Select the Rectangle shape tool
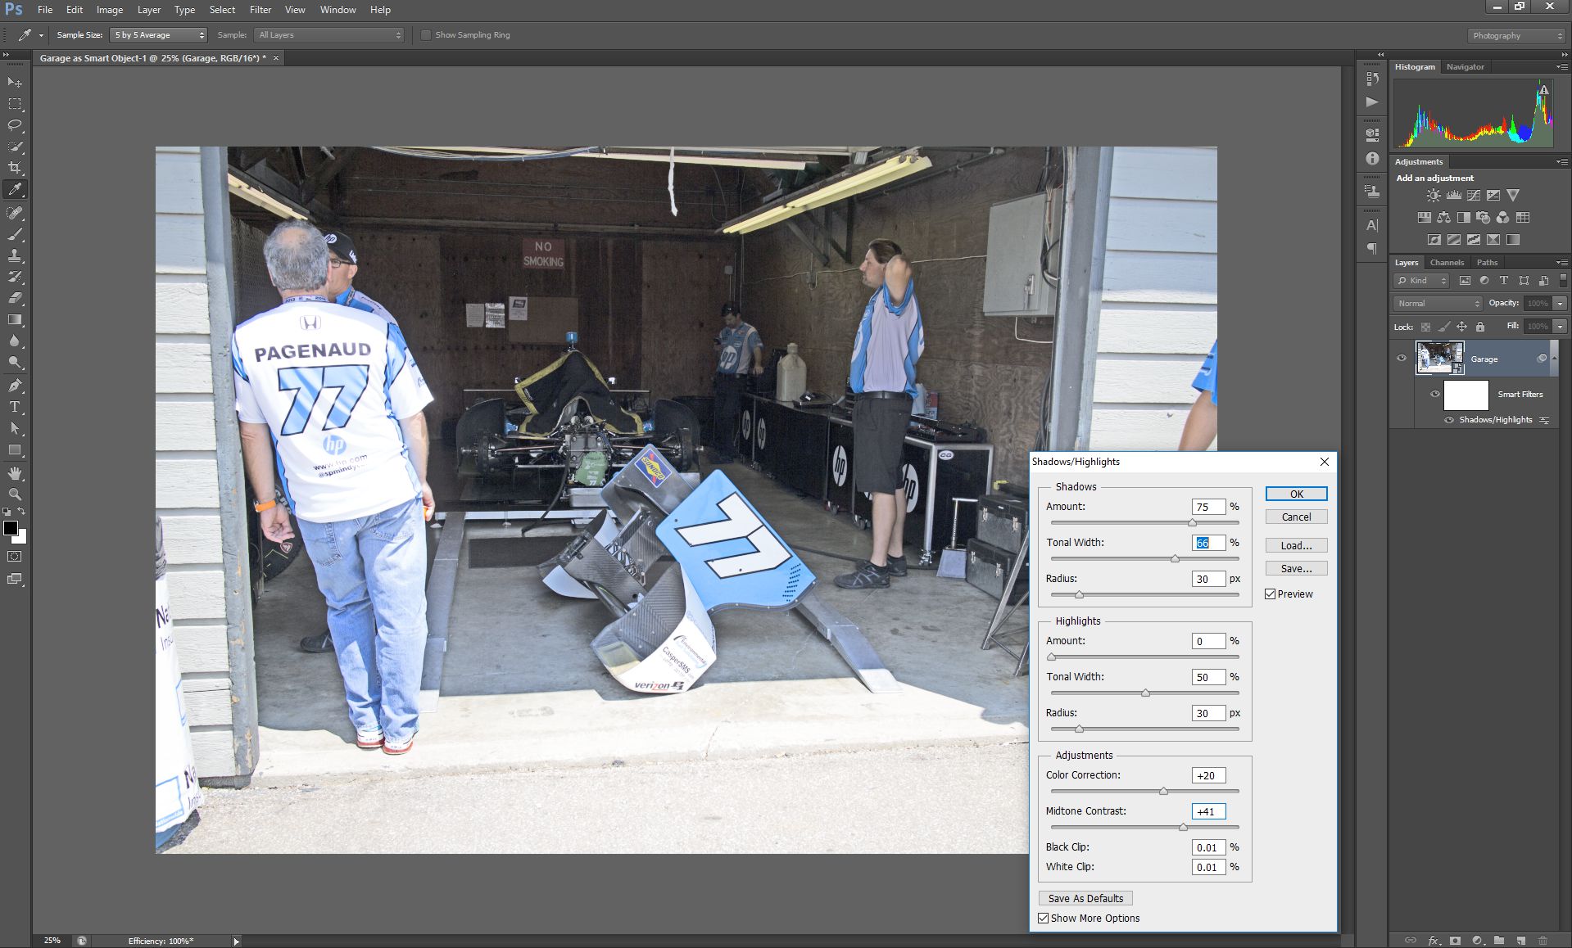 (x=15, y=449)
